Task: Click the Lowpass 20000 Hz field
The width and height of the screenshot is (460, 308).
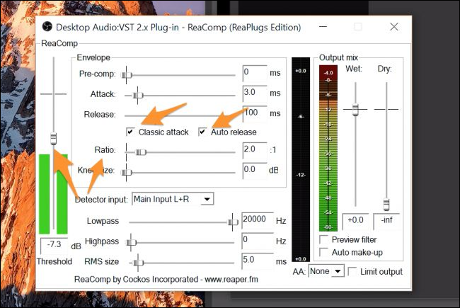Action: point(258,220)
